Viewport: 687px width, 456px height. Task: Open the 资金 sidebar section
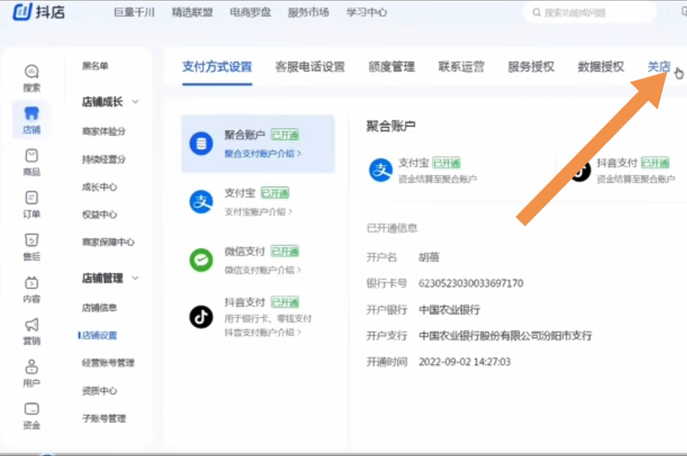pos(31,415)
